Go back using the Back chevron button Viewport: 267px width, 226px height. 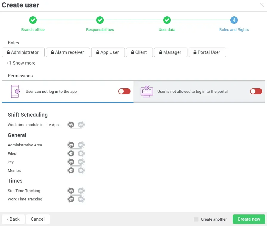point(13,219)
